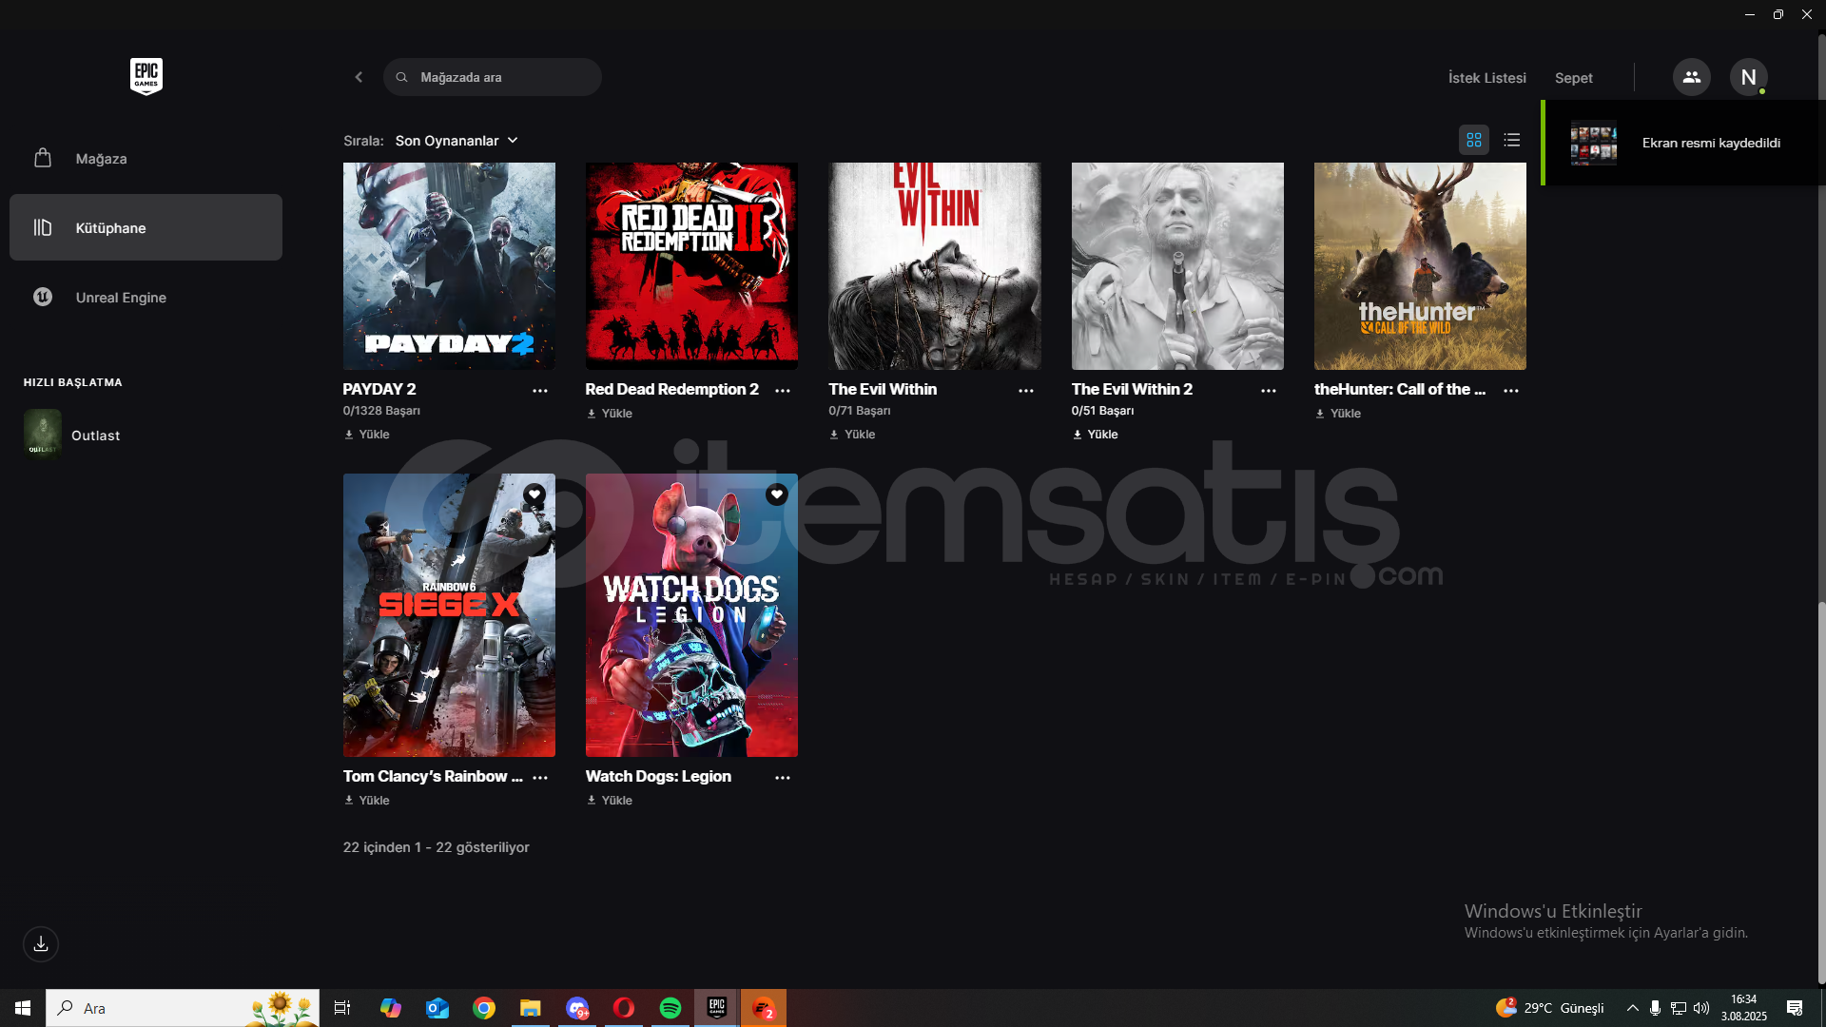Expand the Son Oynananlar sort dropdown
The width and height of the screenshot is (1826, 1027).
pyautogui.click(x=456, y=140)
